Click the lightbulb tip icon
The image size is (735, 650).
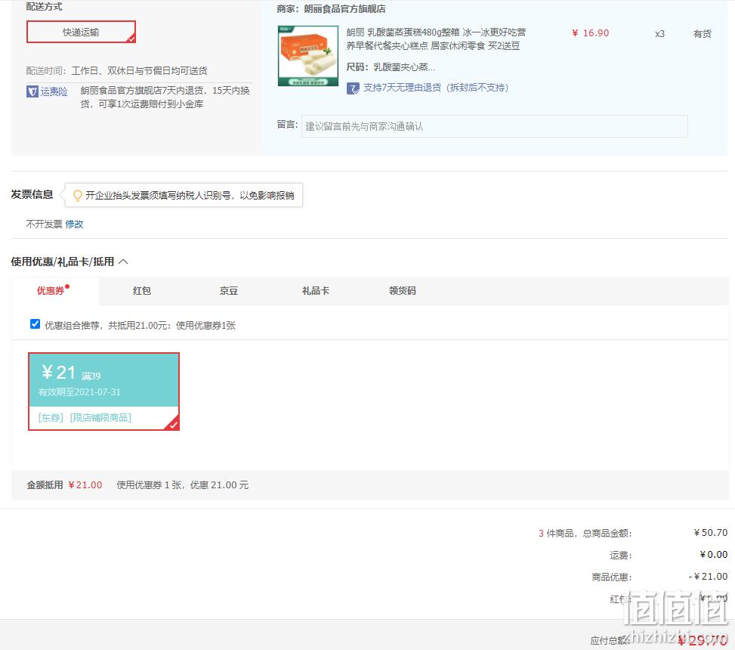pos(77,196)
